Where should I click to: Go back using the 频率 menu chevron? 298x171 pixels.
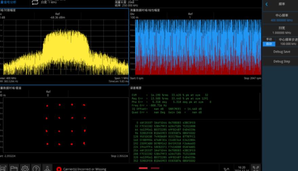(267, 4)
